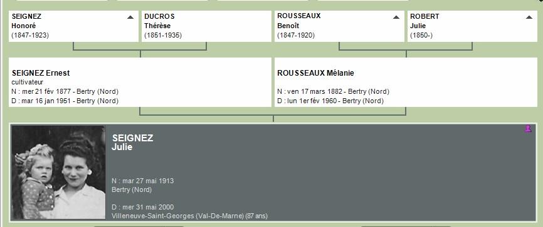This screenshot has width=543, height=227.
Task: Open the photo of Julie SEIGNEZ
Action: (x=58, y=172)
